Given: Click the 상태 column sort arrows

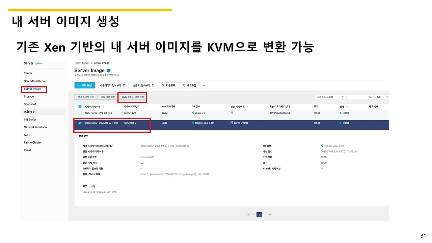Looking at the screenshot, I should (347, 106).
